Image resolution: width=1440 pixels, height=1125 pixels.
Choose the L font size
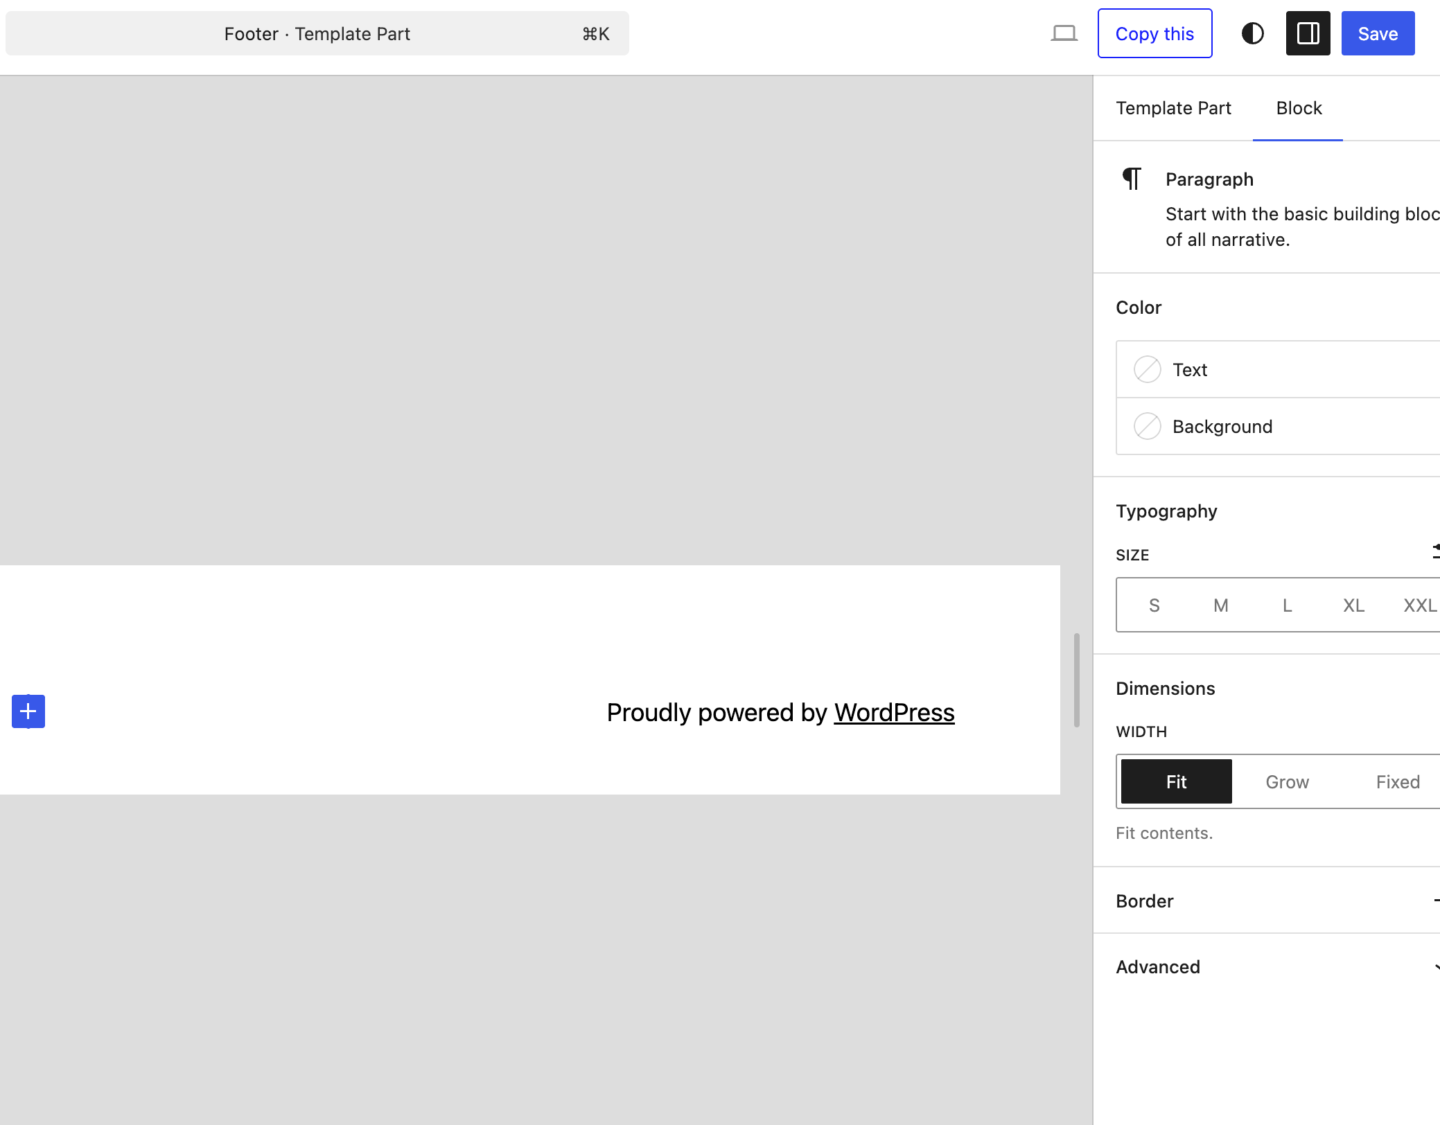pyautogui.click(x=1286, y=605)
